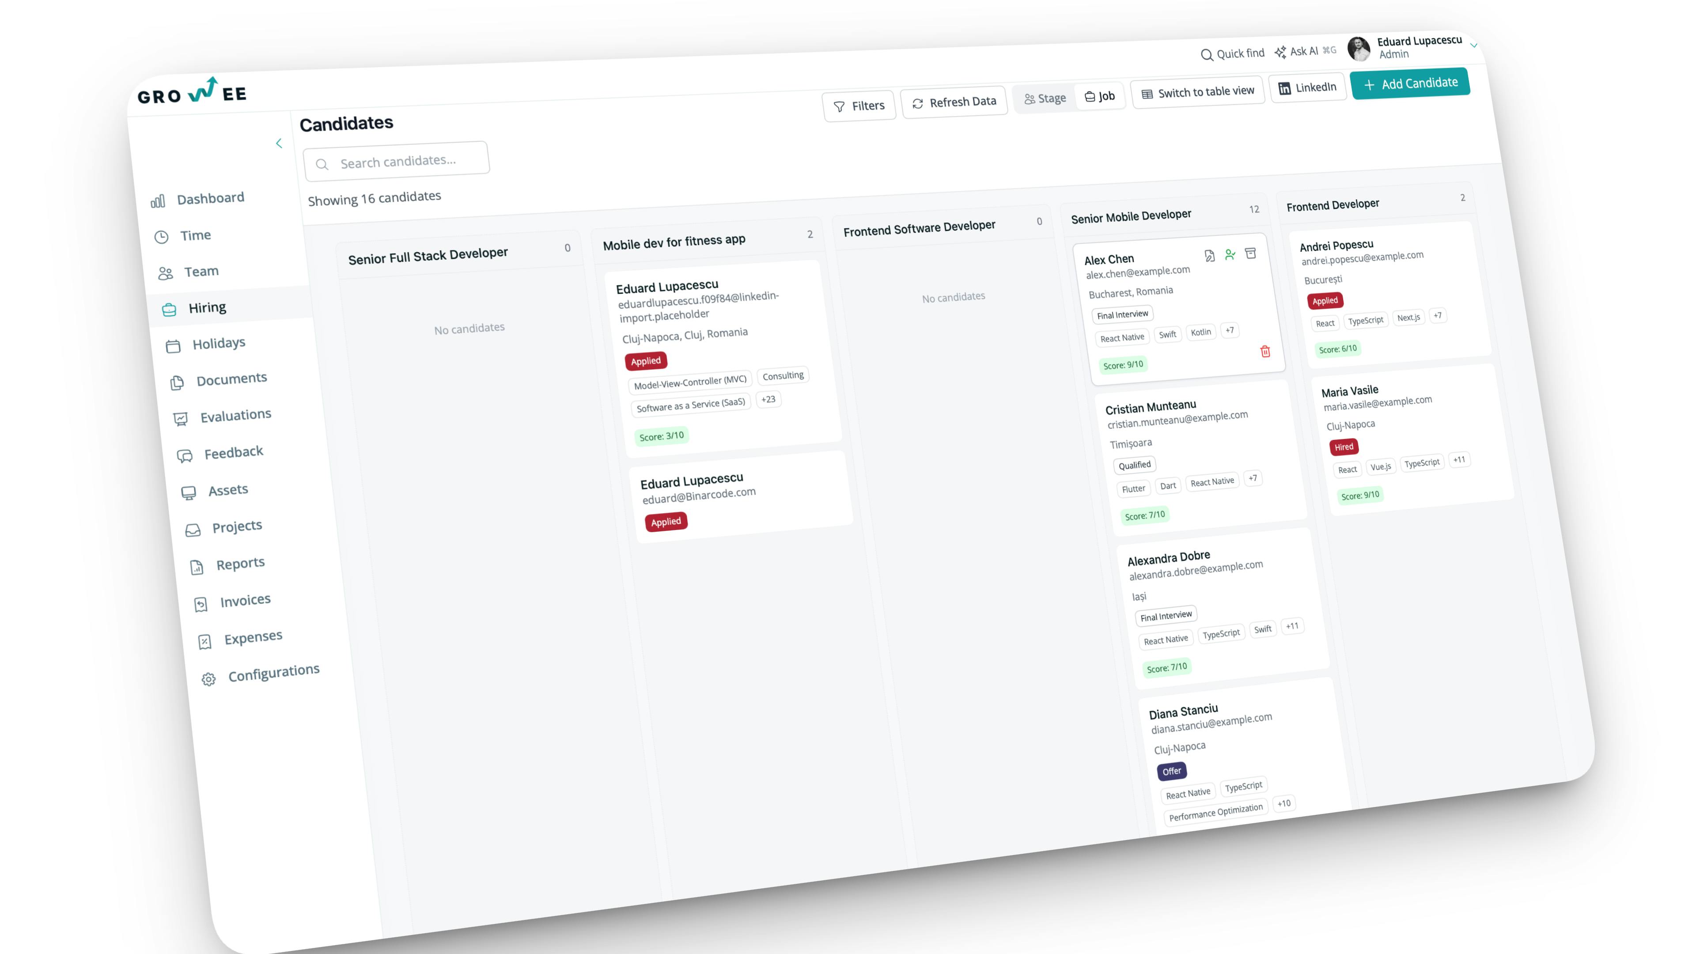This screenshot has width=1696, height=954.
Task: Click the Team people icon in sidebar
Action: (165, 273)
